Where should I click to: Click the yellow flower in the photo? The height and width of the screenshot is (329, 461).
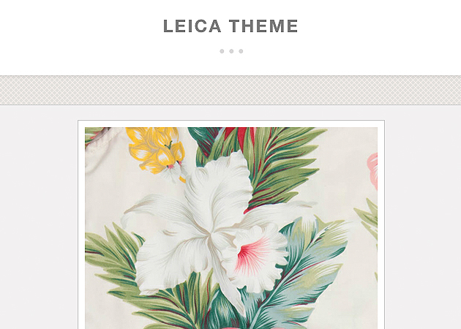(x=156, y=150)
